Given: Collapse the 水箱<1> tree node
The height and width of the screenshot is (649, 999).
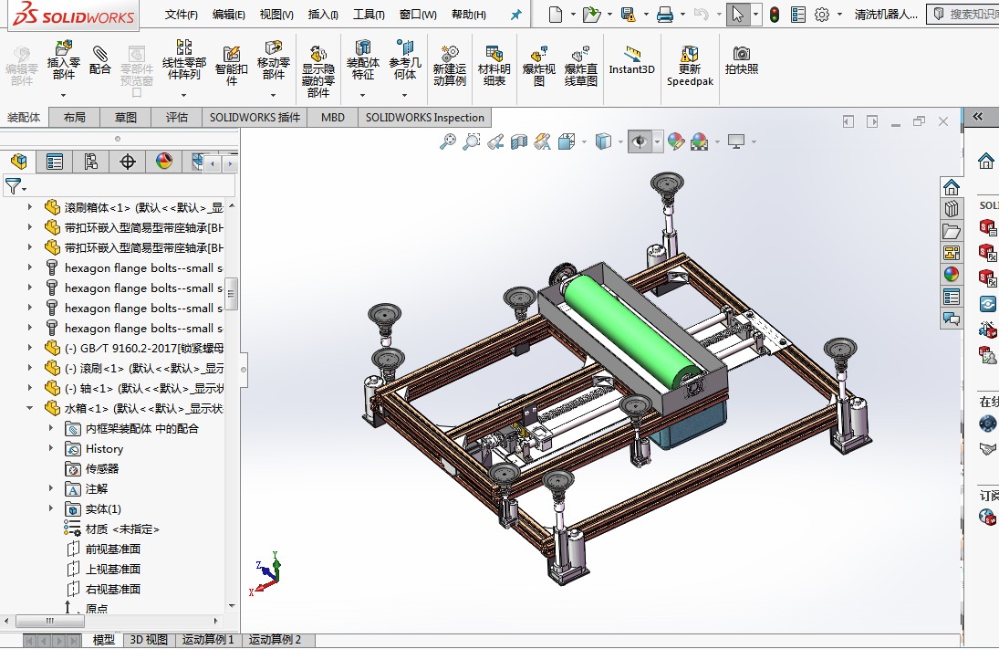Looking at the screenshot, I should pyautogui.click(x=29, y=408).
